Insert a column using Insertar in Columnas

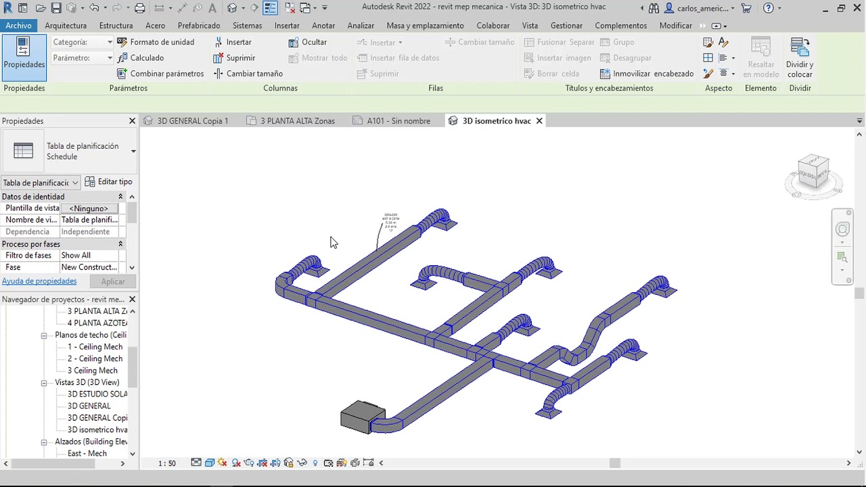coord(233,42)
